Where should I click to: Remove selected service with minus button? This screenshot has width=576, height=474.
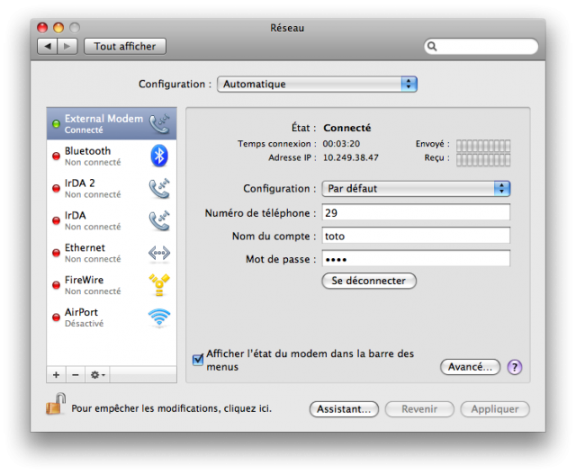[x=76, y=374]
